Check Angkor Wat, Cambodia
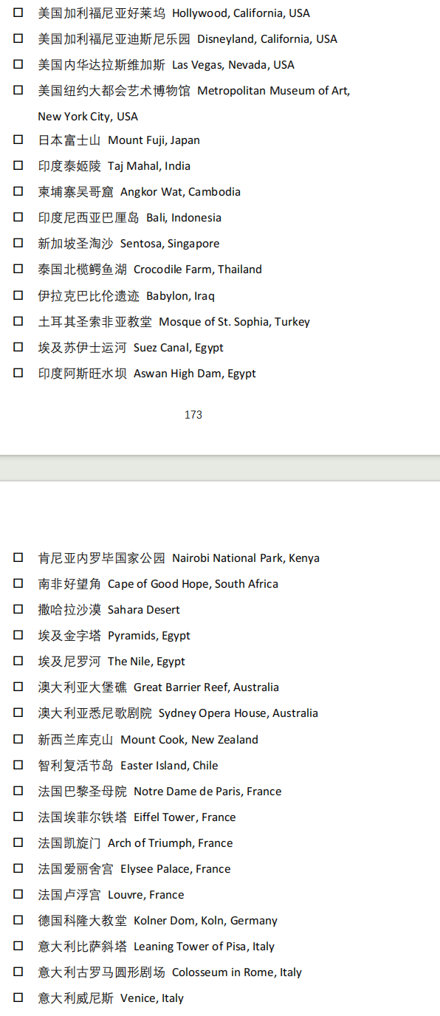This screenshot has width=440, height=1016. coord(18,191)
